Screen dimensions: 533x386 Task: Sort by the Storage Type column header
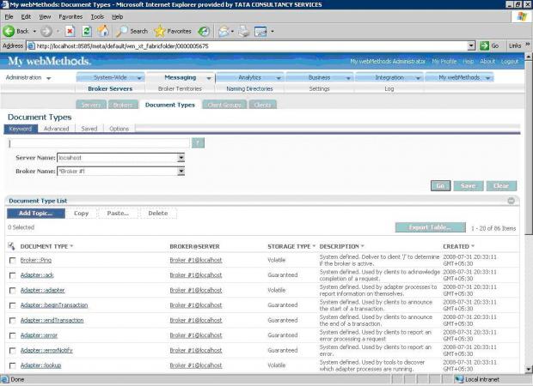point(289,246)
